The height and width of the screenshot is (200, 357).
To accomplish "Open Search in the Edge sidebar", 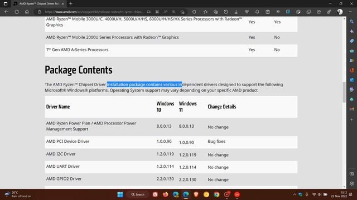I will point(351,22).
